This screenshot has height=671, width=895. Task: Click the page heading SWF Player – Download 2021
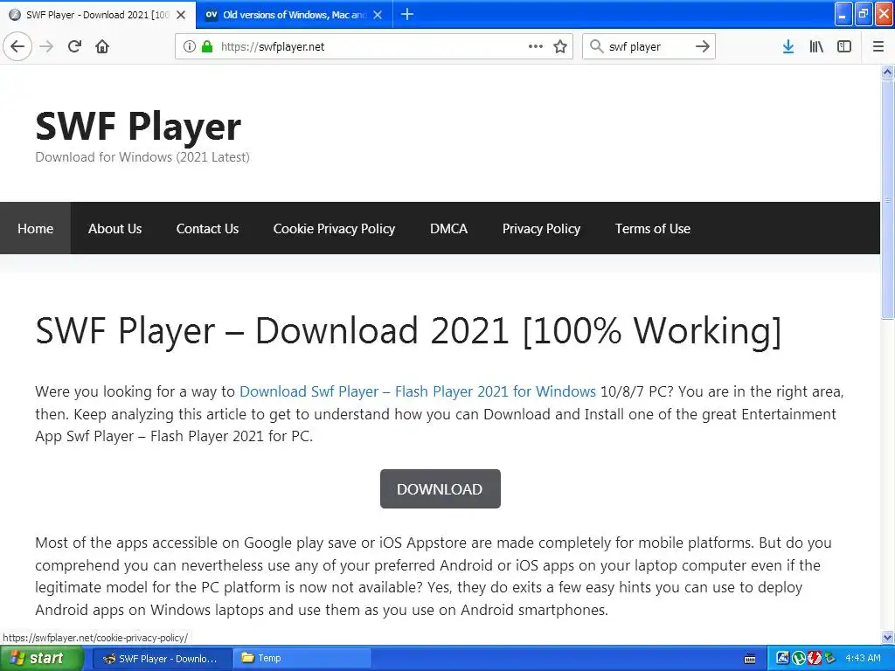click(x=407, y=331)
